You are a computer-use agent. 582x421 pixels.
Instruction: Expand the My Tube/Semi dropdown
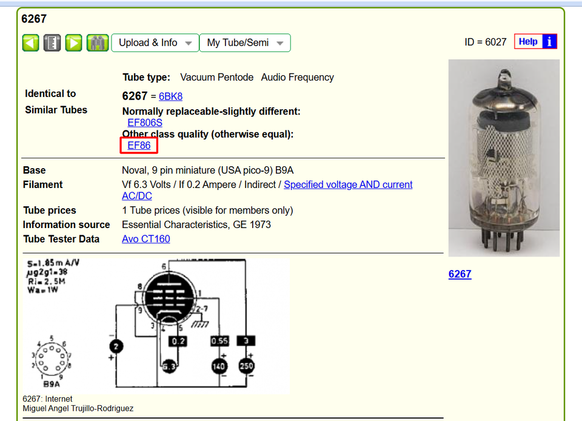pos(245,42)
